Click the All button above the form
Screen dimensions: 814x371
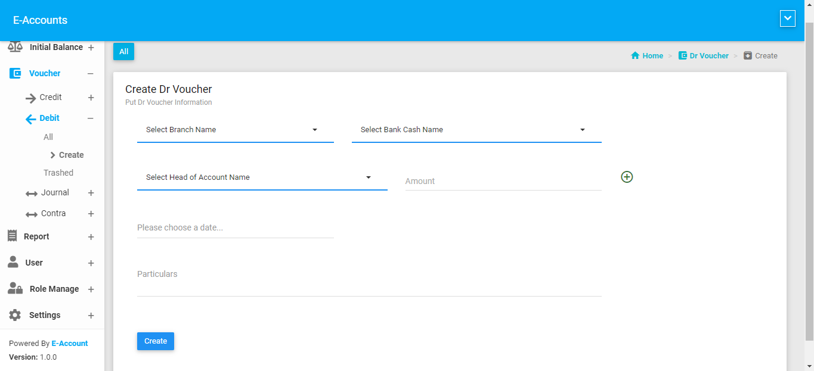(x=123, y=52)
